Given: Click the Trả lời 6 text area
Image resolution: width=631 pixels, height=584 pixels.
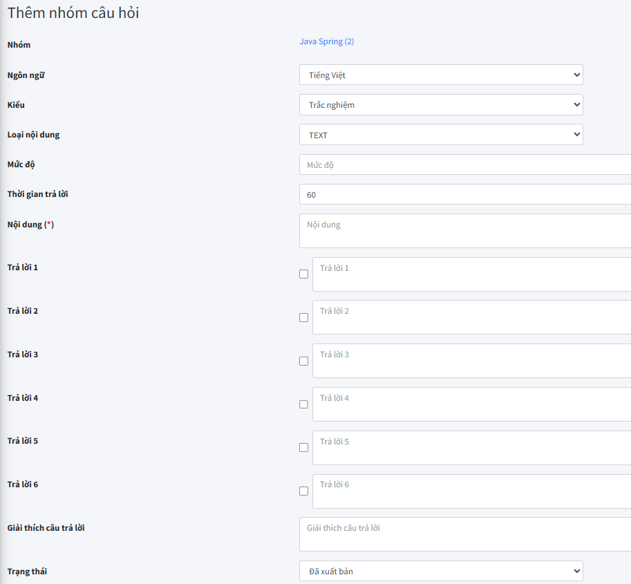Looking at the screenshot, I should coord(471,492).
